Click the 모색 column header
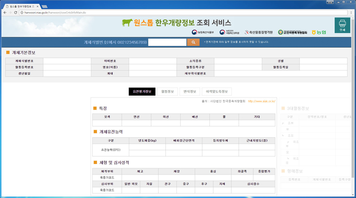The image size is (356, 198). click(x=107, y=117)
